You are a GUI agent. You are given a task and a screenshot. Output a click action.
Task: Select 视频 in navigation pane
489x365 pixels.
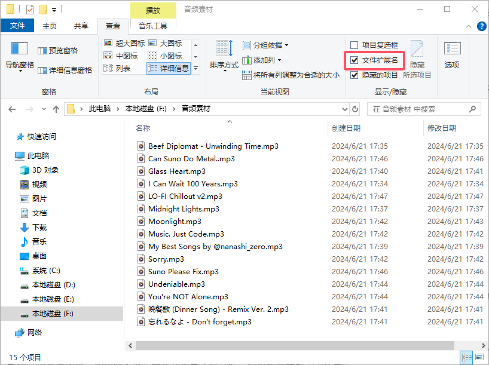click(x=33, y=185)
